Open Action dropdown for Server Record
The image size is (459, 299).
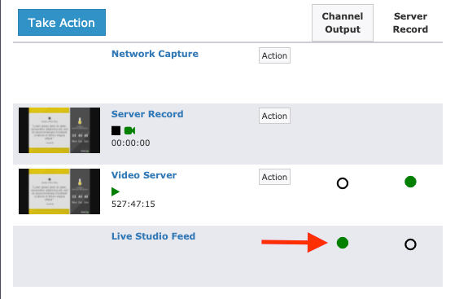[x=274, y=116]
